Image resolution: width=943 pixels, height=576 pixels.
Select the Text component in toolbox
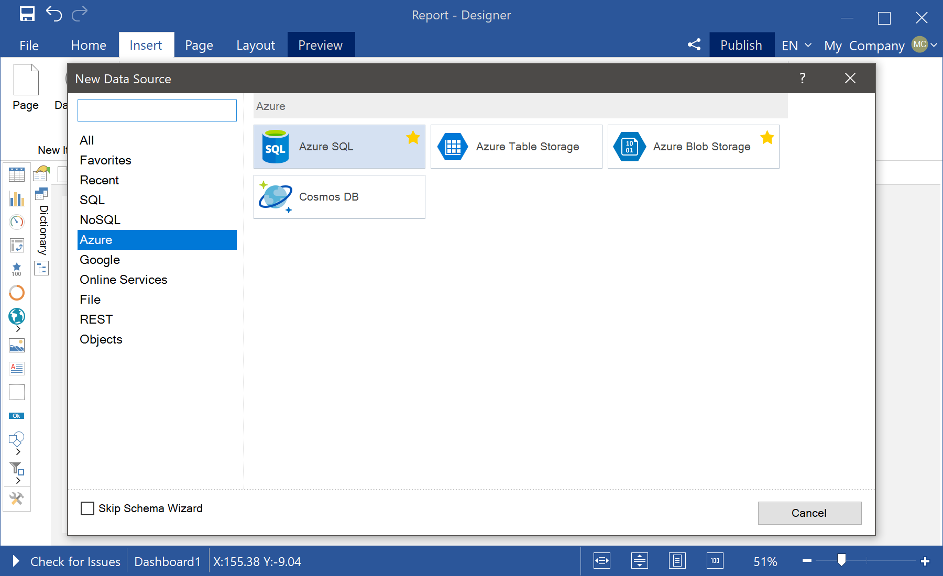click(17, 369)
